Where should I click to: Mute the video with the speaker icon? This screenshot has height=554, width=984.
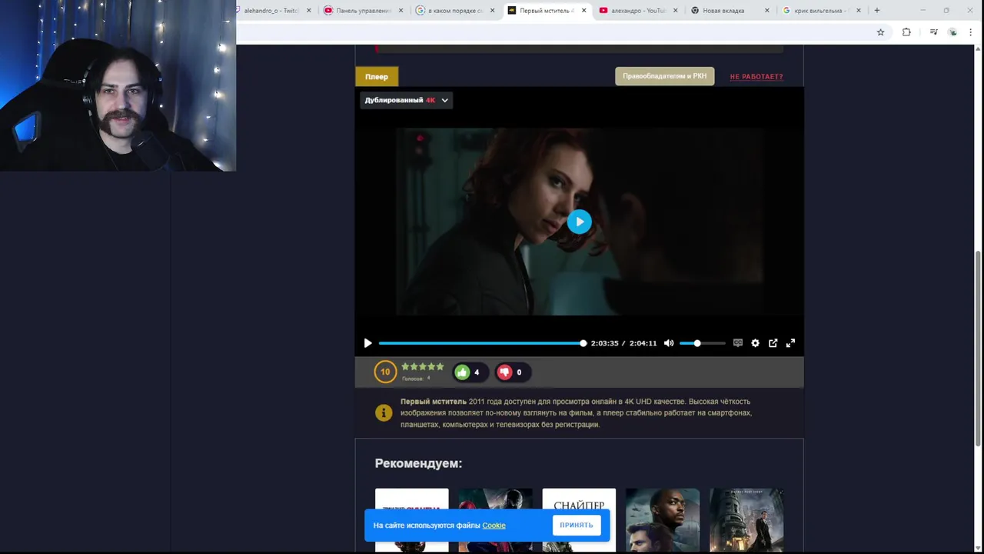(x=669, y=343)
